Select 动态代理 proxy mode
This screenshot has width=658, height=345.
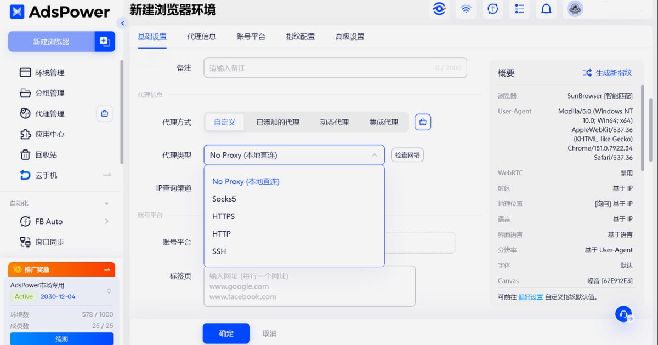pyautogui.click(x=334, y=122)
